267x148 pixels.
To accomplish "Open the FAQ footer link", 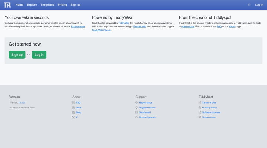I will (78, 102).
